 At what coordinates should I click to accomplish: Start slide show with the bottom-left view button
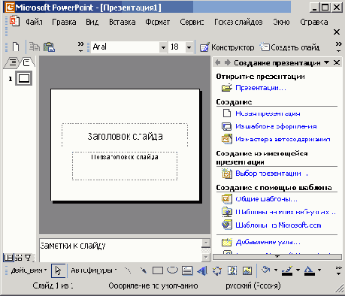(28, 258)
